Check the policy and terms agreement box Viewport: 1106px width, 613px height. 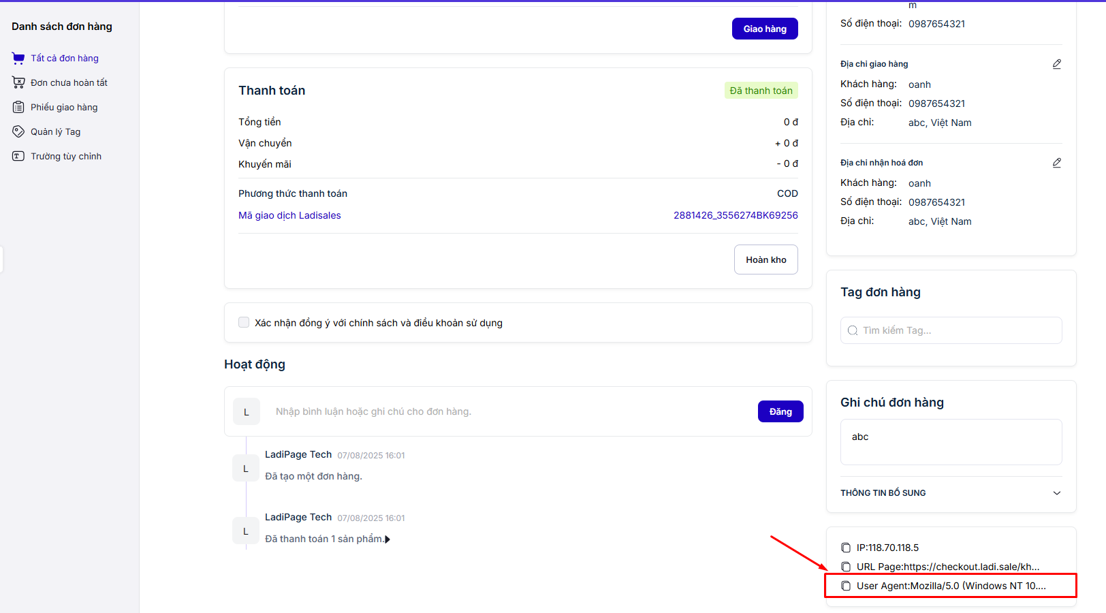[244, 323]
